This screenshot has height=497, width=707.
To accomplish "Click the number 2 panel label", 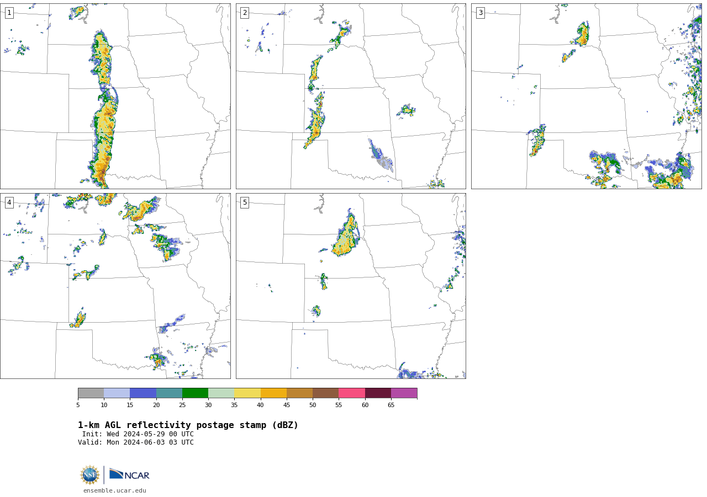I will [x=245, y=13].
